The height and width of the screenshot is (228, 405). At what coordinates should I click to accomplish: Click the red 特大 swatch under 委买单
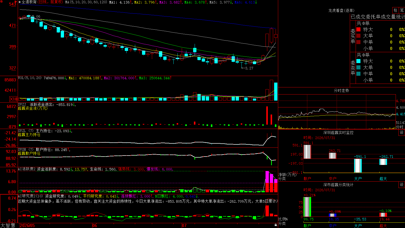(358, 29)
